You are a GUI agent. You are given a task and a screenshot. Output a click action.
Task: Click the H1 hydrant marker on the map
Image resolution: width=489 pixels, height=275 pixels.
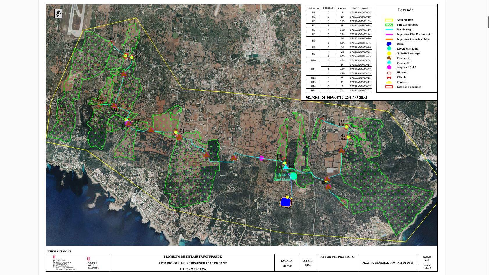[343, 202]
